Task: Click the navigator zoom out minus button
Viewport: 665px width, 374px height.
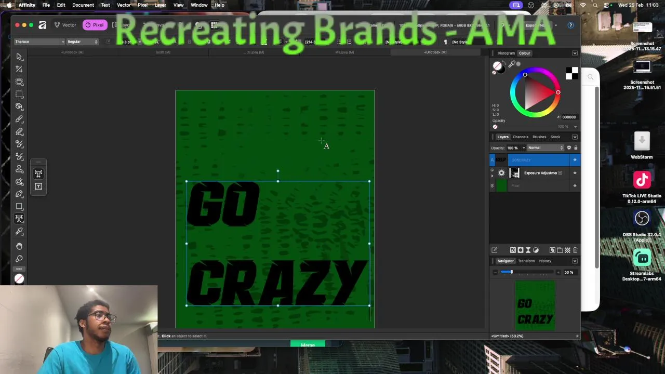Action: (x=495, y=272)
